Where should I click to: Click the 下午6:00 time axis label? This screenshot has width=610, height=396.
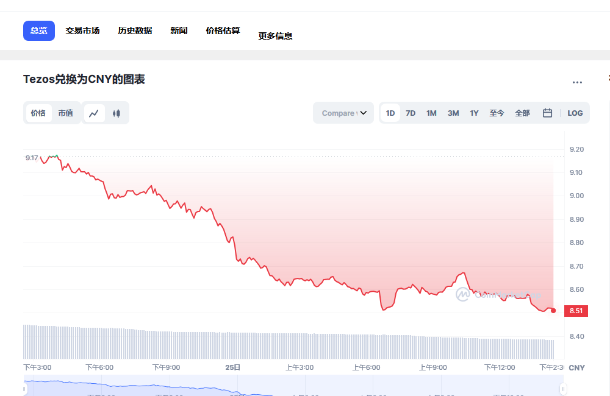99,367
